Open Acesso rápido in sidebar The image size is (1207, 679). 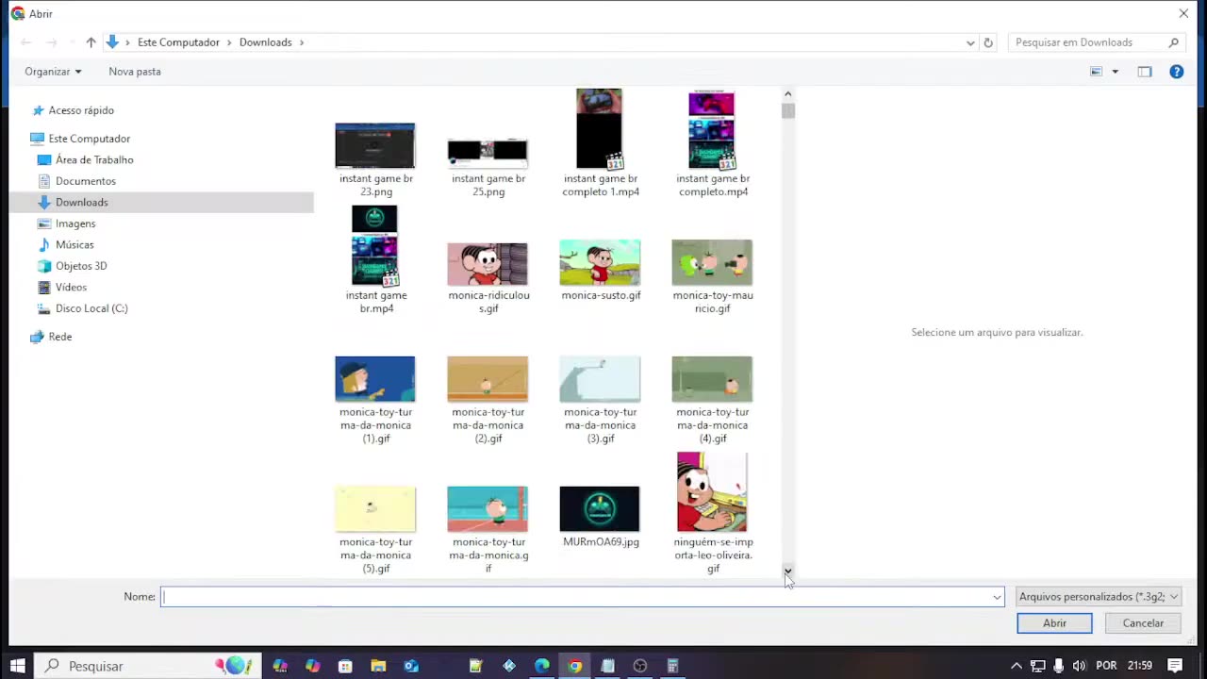(80, 110)
